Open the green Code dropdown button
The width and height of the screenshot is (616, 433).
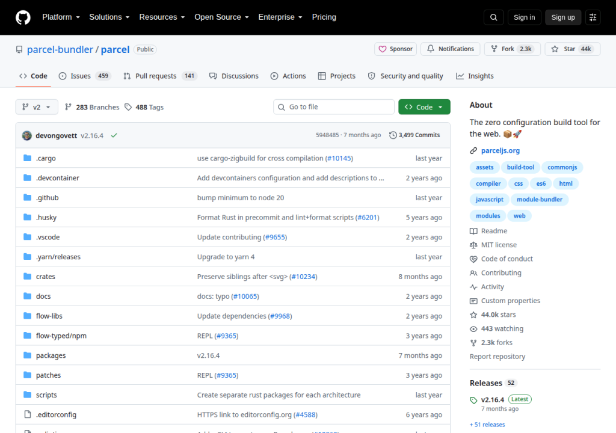click(424, 107)
